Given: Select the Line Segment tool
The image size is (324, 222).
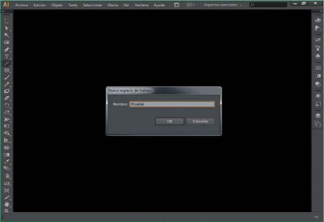Looking at the screenshot, I should [7, 63].
